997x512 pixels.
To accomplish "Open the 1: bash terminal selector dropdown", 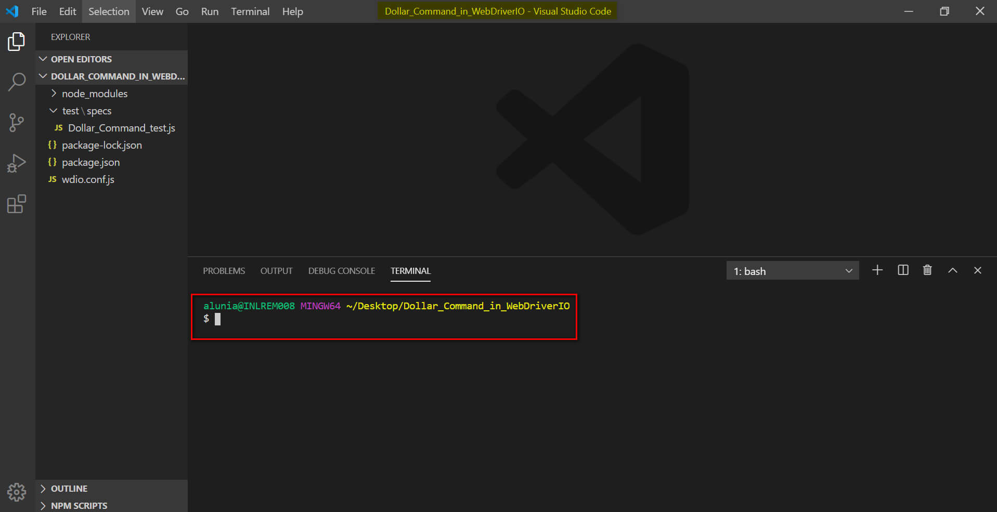I will tap(793, 271).
